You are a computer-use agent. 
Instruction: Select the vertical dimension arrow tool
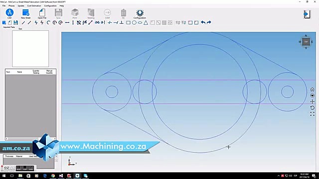click(73, 22)
